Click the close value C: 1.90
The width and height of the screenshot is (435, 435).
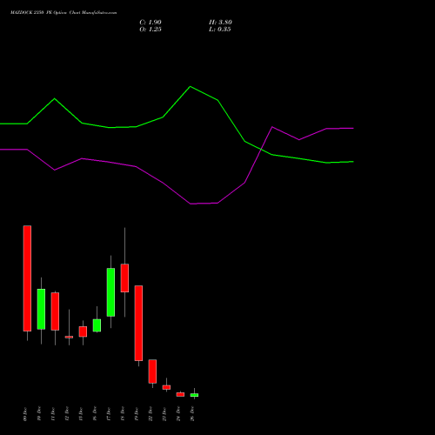pos(151,23)
